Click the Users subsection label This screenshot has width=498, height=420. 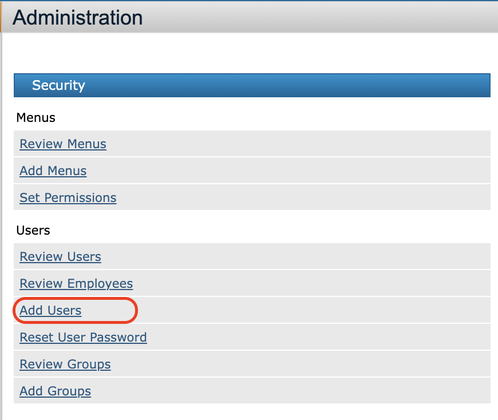(x=33, y=230)
